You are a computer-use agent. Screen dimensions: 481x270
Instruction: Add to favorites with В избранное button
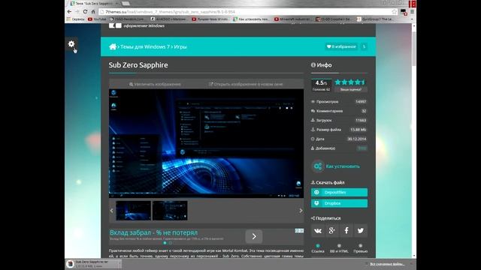[x=341, y=46]
